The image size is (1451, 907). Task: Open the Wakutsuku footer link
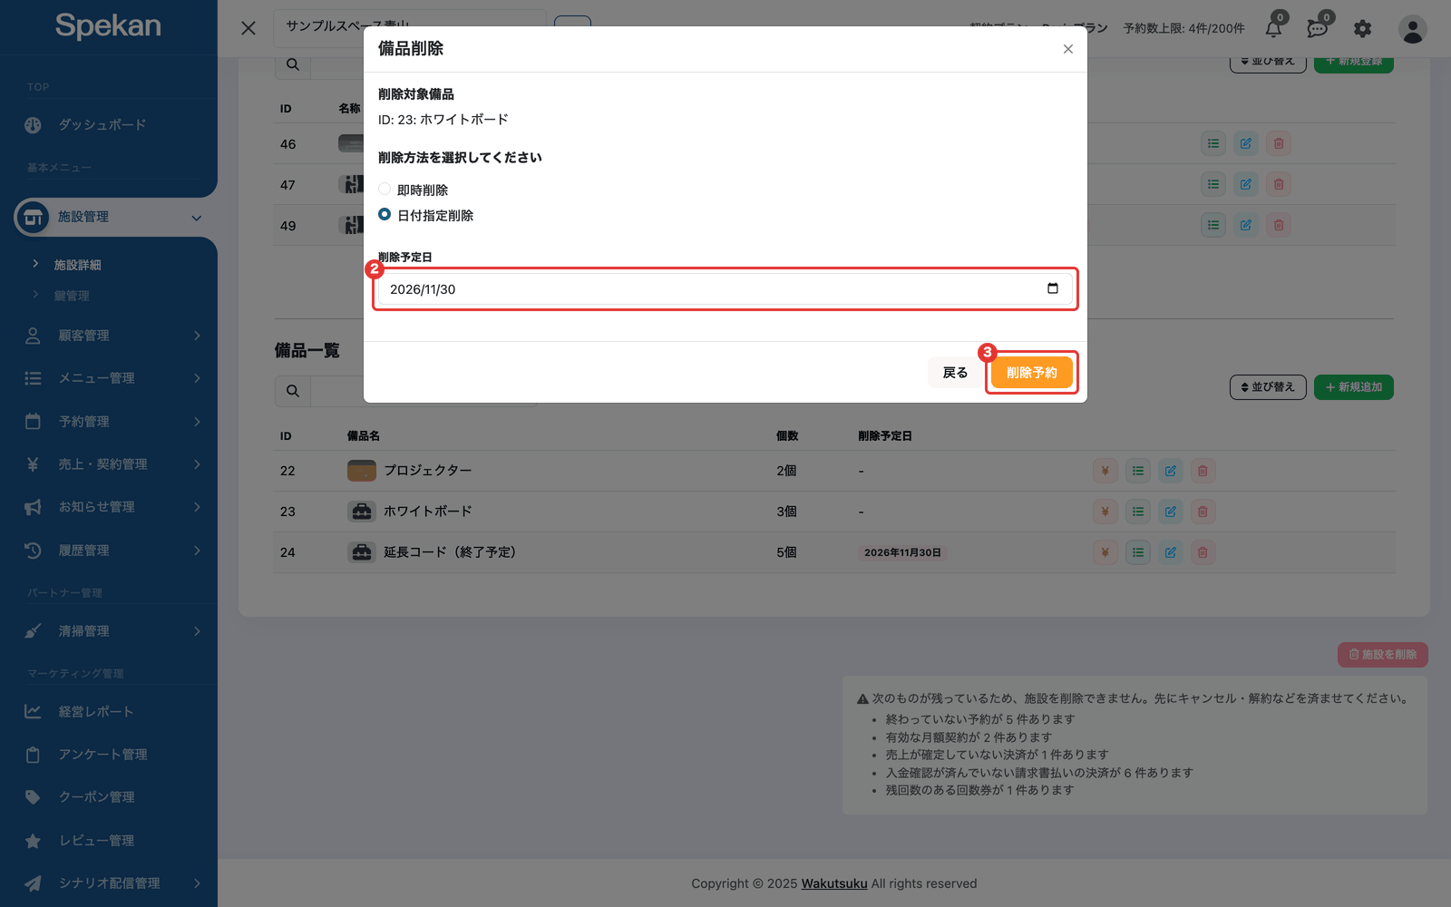click(834, 883)
